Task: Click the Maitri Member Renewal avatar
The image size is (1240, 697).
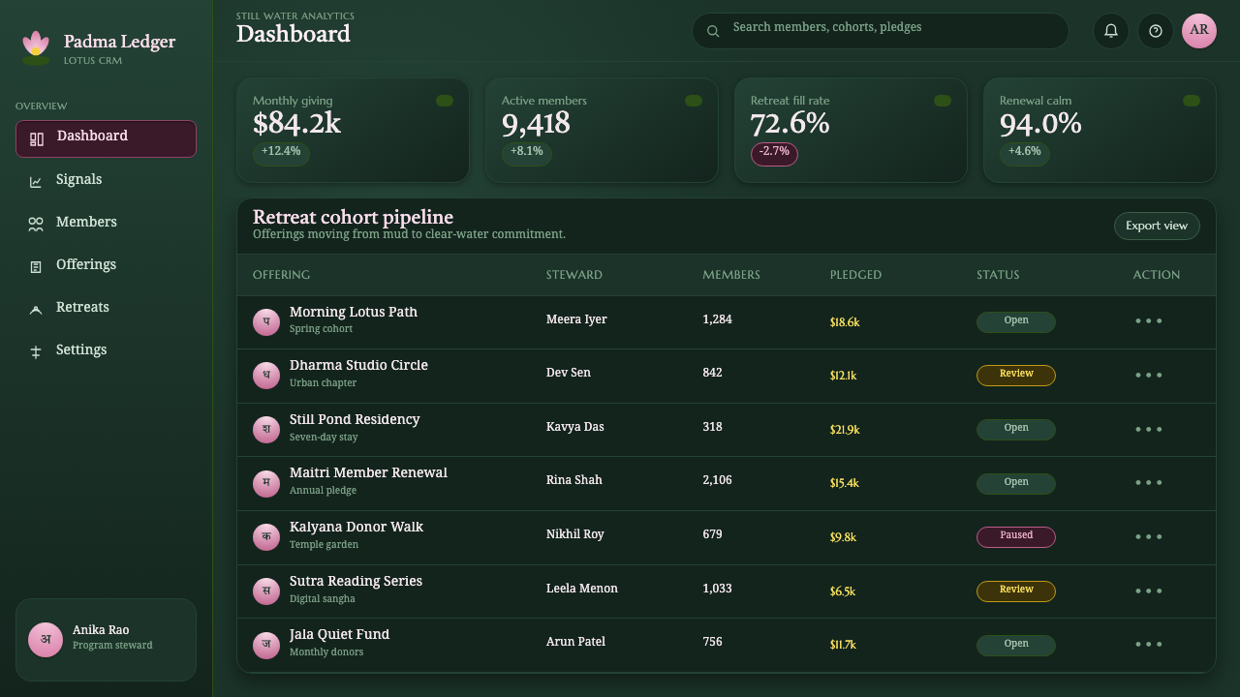Action: click(266, 484)
